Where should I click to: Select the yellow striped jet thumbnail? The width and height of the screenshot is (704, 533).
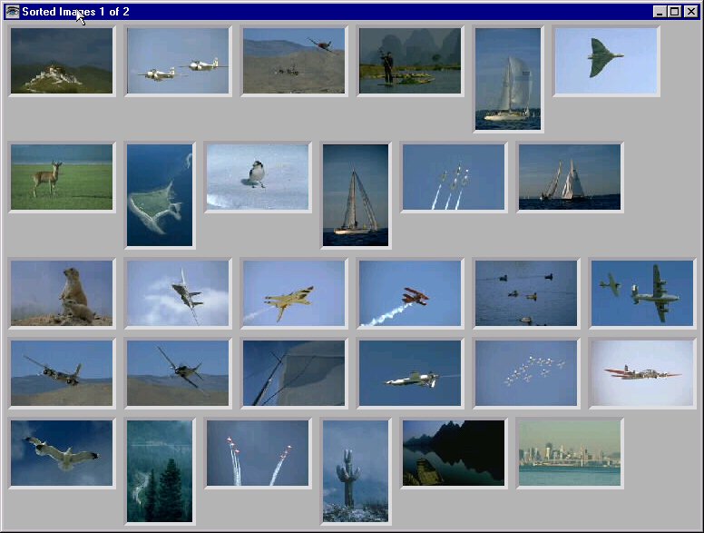(x=294, y=293)
